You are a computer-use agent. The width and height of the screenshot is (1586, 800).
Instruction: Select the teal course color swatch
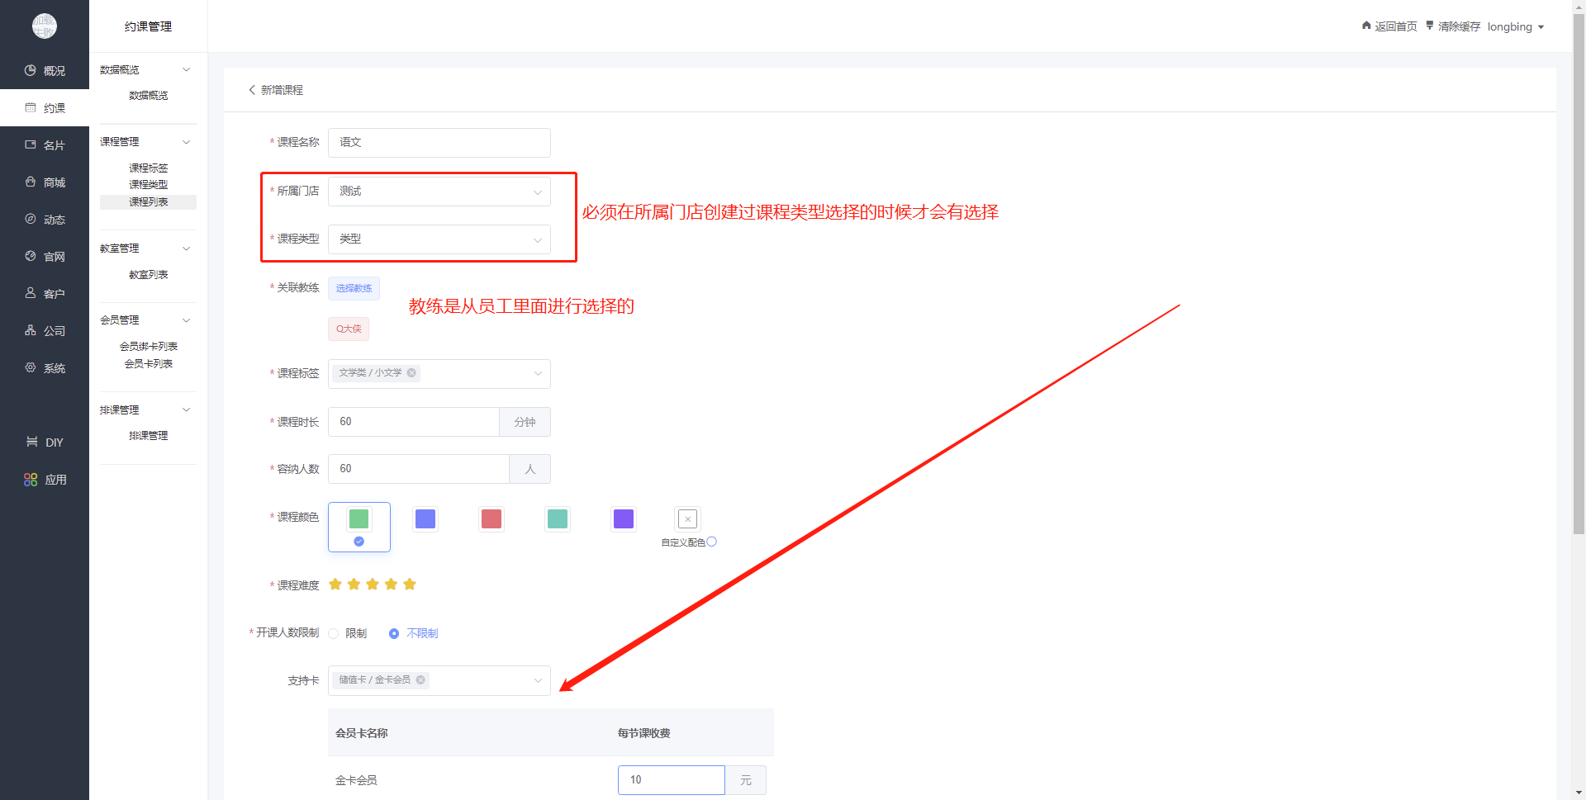pyautogui.click(x=558, y=518)
